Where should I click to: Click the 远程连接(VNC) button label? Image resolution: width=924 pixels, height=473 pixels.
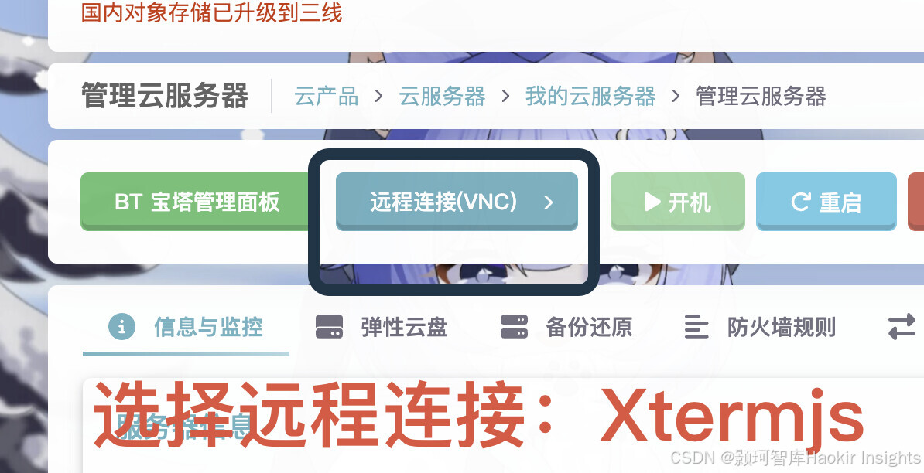pyautogui.click(x=443, y=202)
